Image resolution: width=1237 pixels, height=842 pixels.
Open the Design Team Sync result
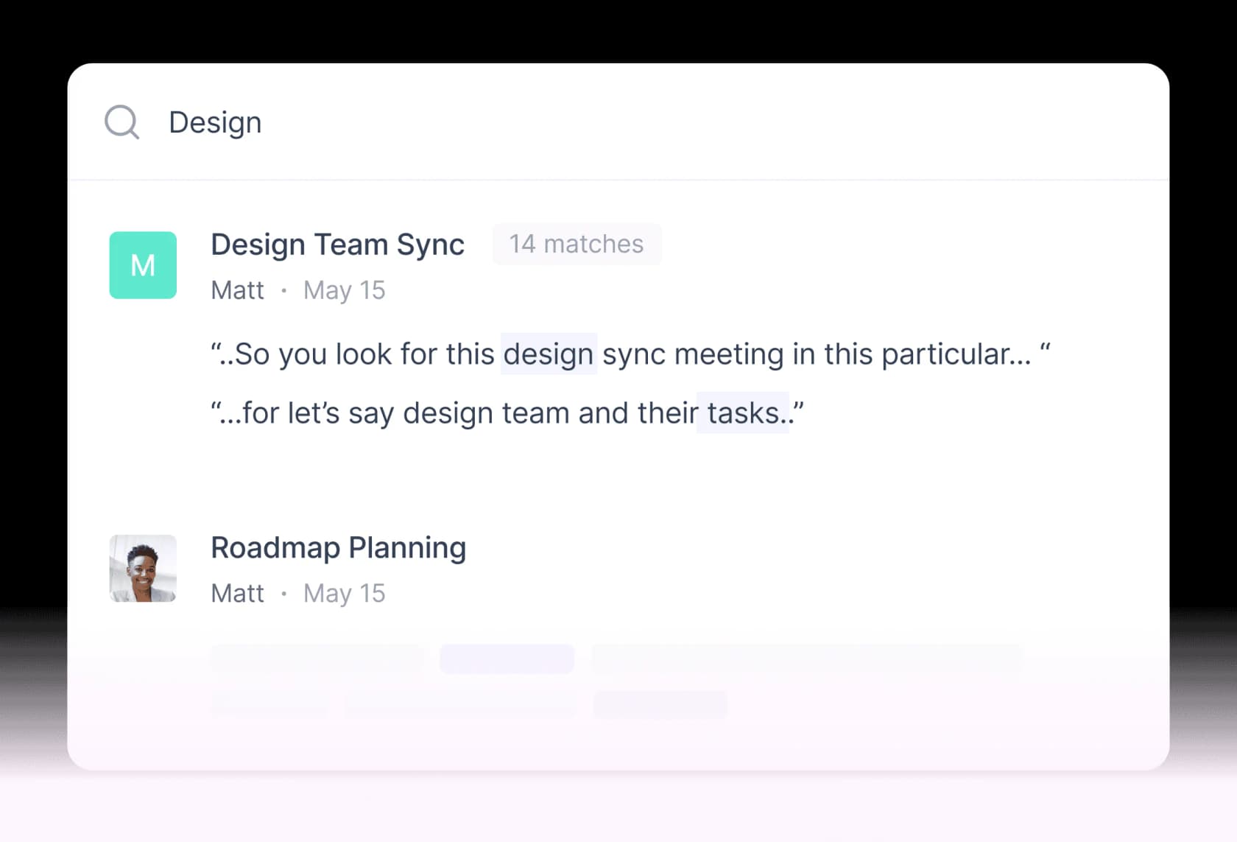[x=337, y=245]
